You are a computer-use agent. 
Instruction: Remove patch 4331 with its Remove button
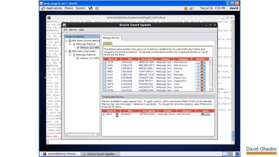point(200,65)
